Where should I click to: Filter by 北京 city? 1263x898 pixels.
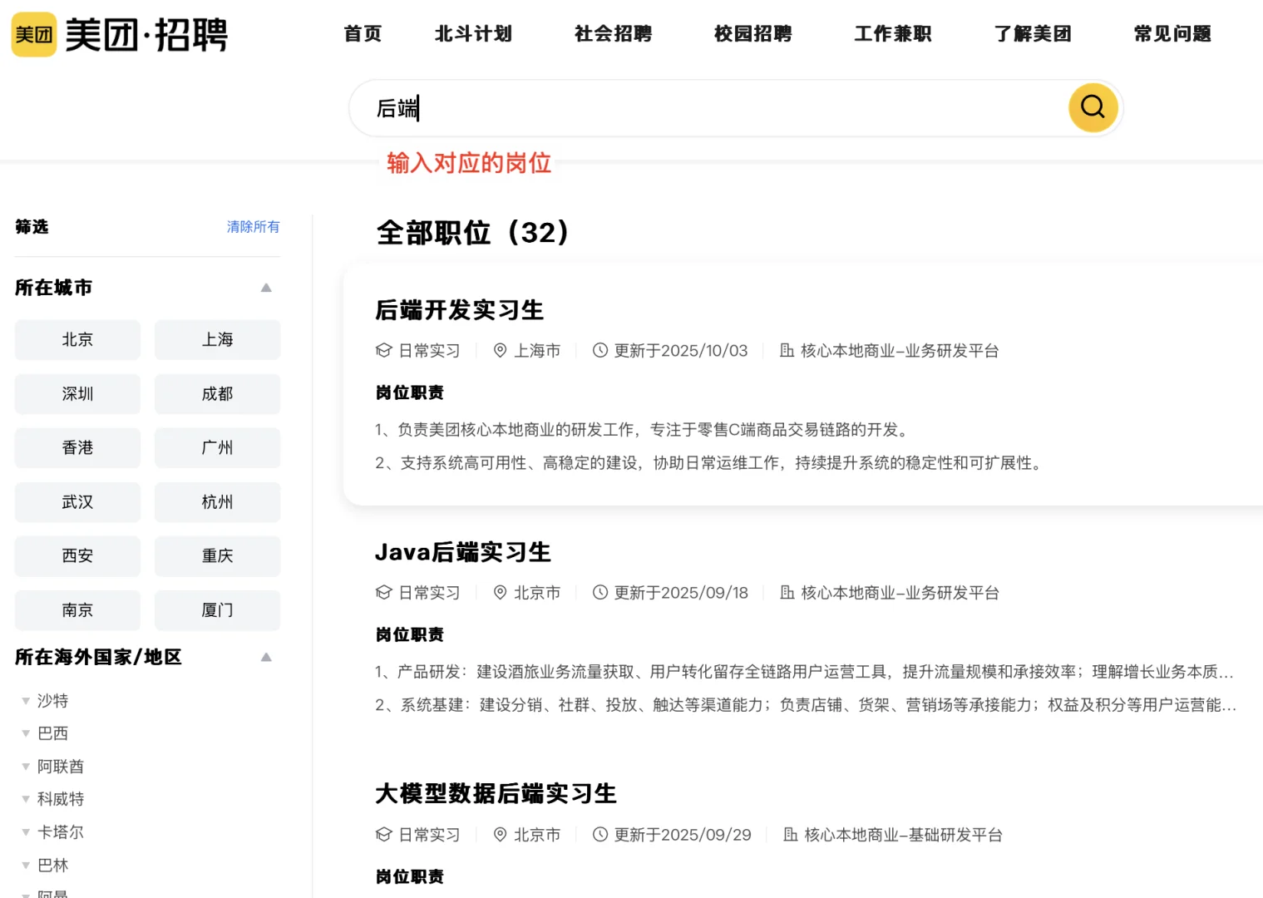coord(77,340)
